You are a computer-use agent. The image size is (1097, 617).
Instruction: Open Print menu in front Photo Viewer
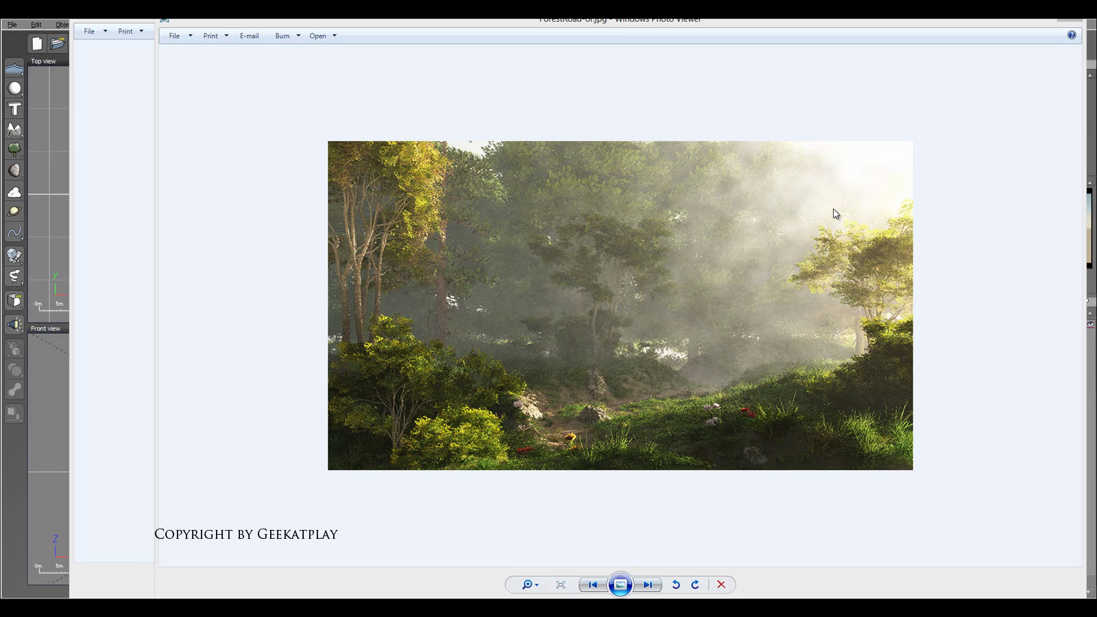tap(215, 36)
